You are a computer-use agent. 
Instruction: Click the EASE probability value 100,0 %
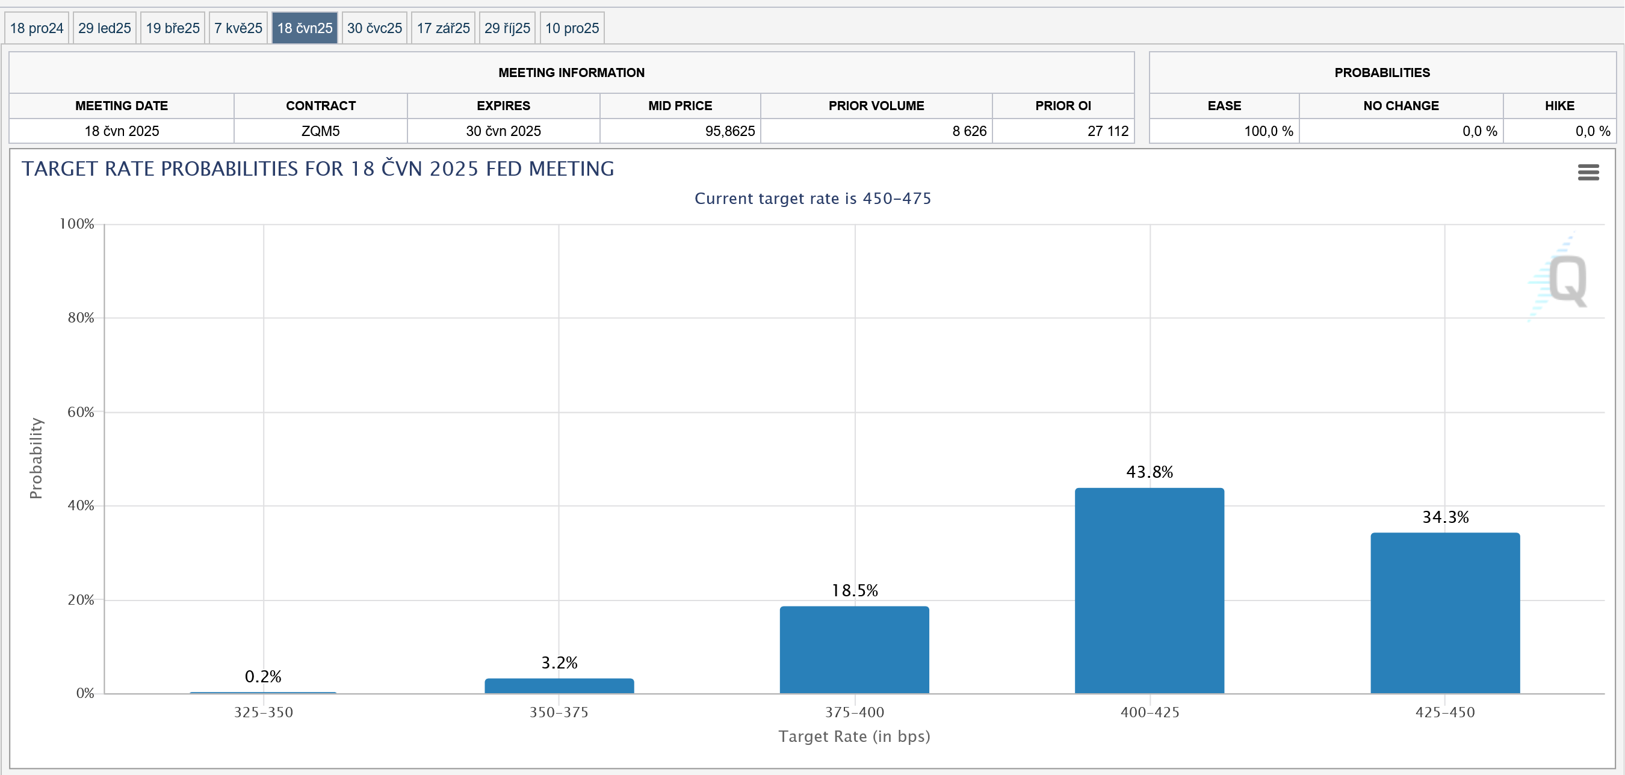(1268, 131)
